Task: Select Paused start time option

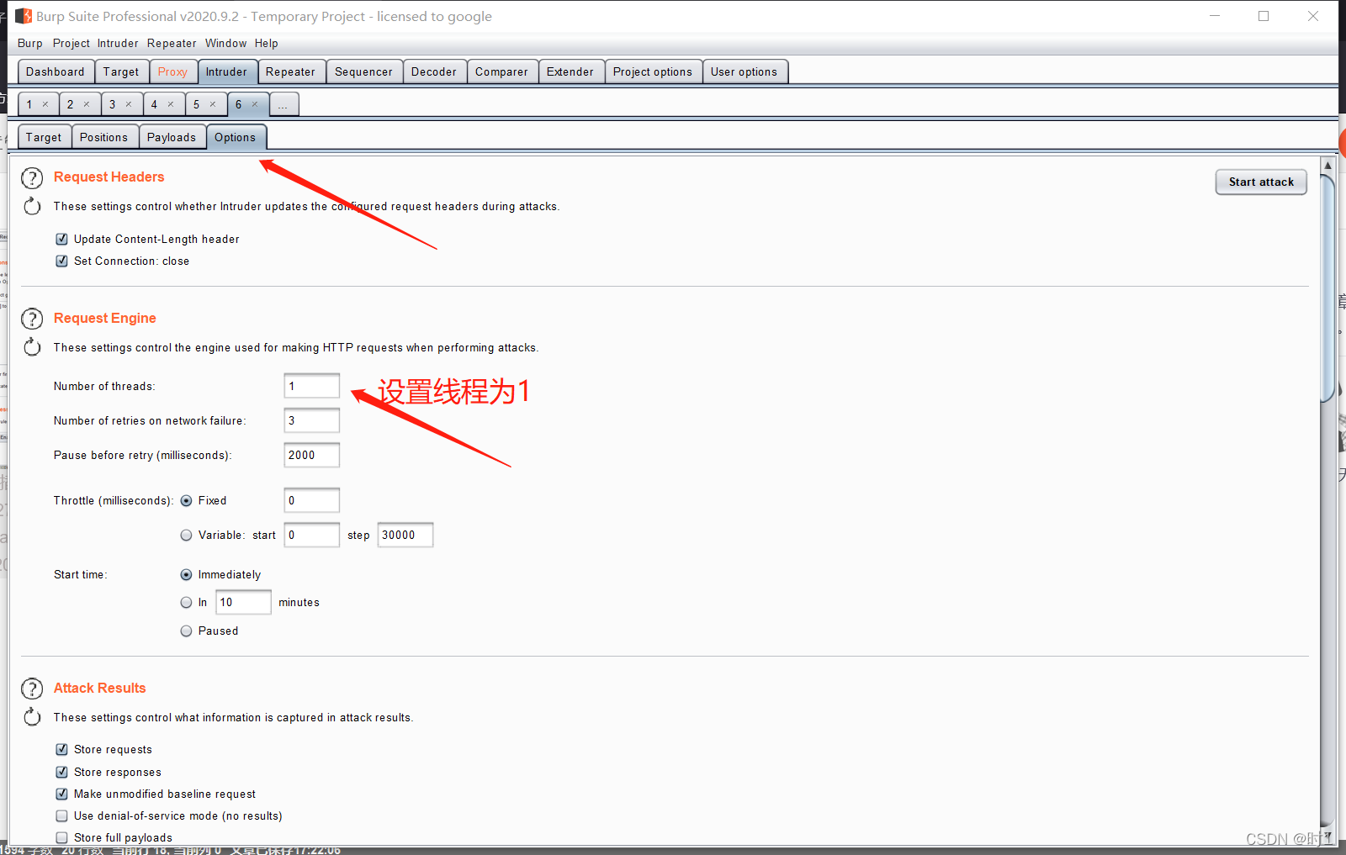Action: click(x=186, y=631)
